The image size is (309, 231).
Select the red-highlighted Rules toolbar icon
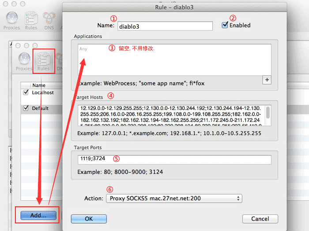43,61
